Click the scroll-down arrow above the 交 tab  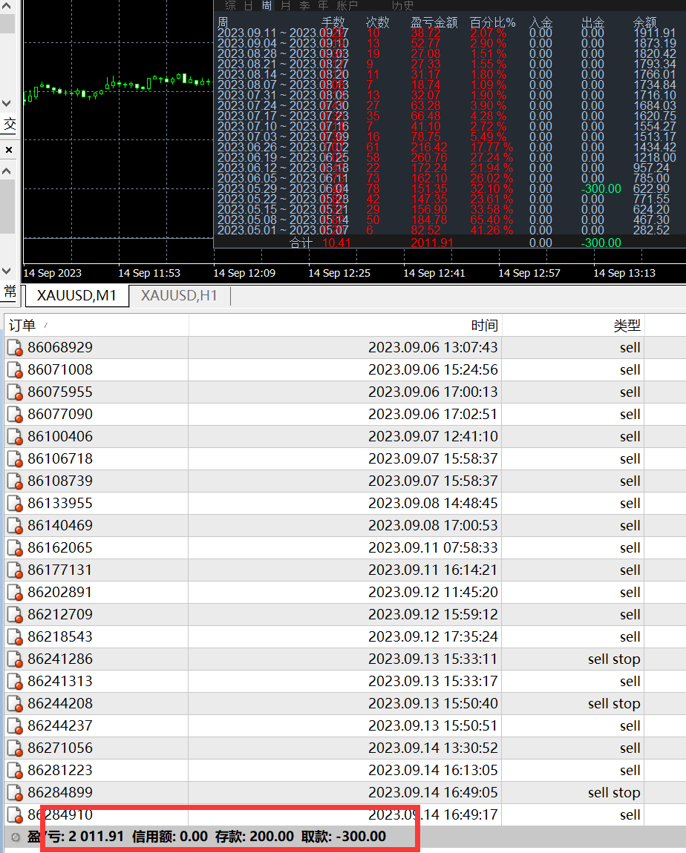pyautogui.click(x=7, y=103)
